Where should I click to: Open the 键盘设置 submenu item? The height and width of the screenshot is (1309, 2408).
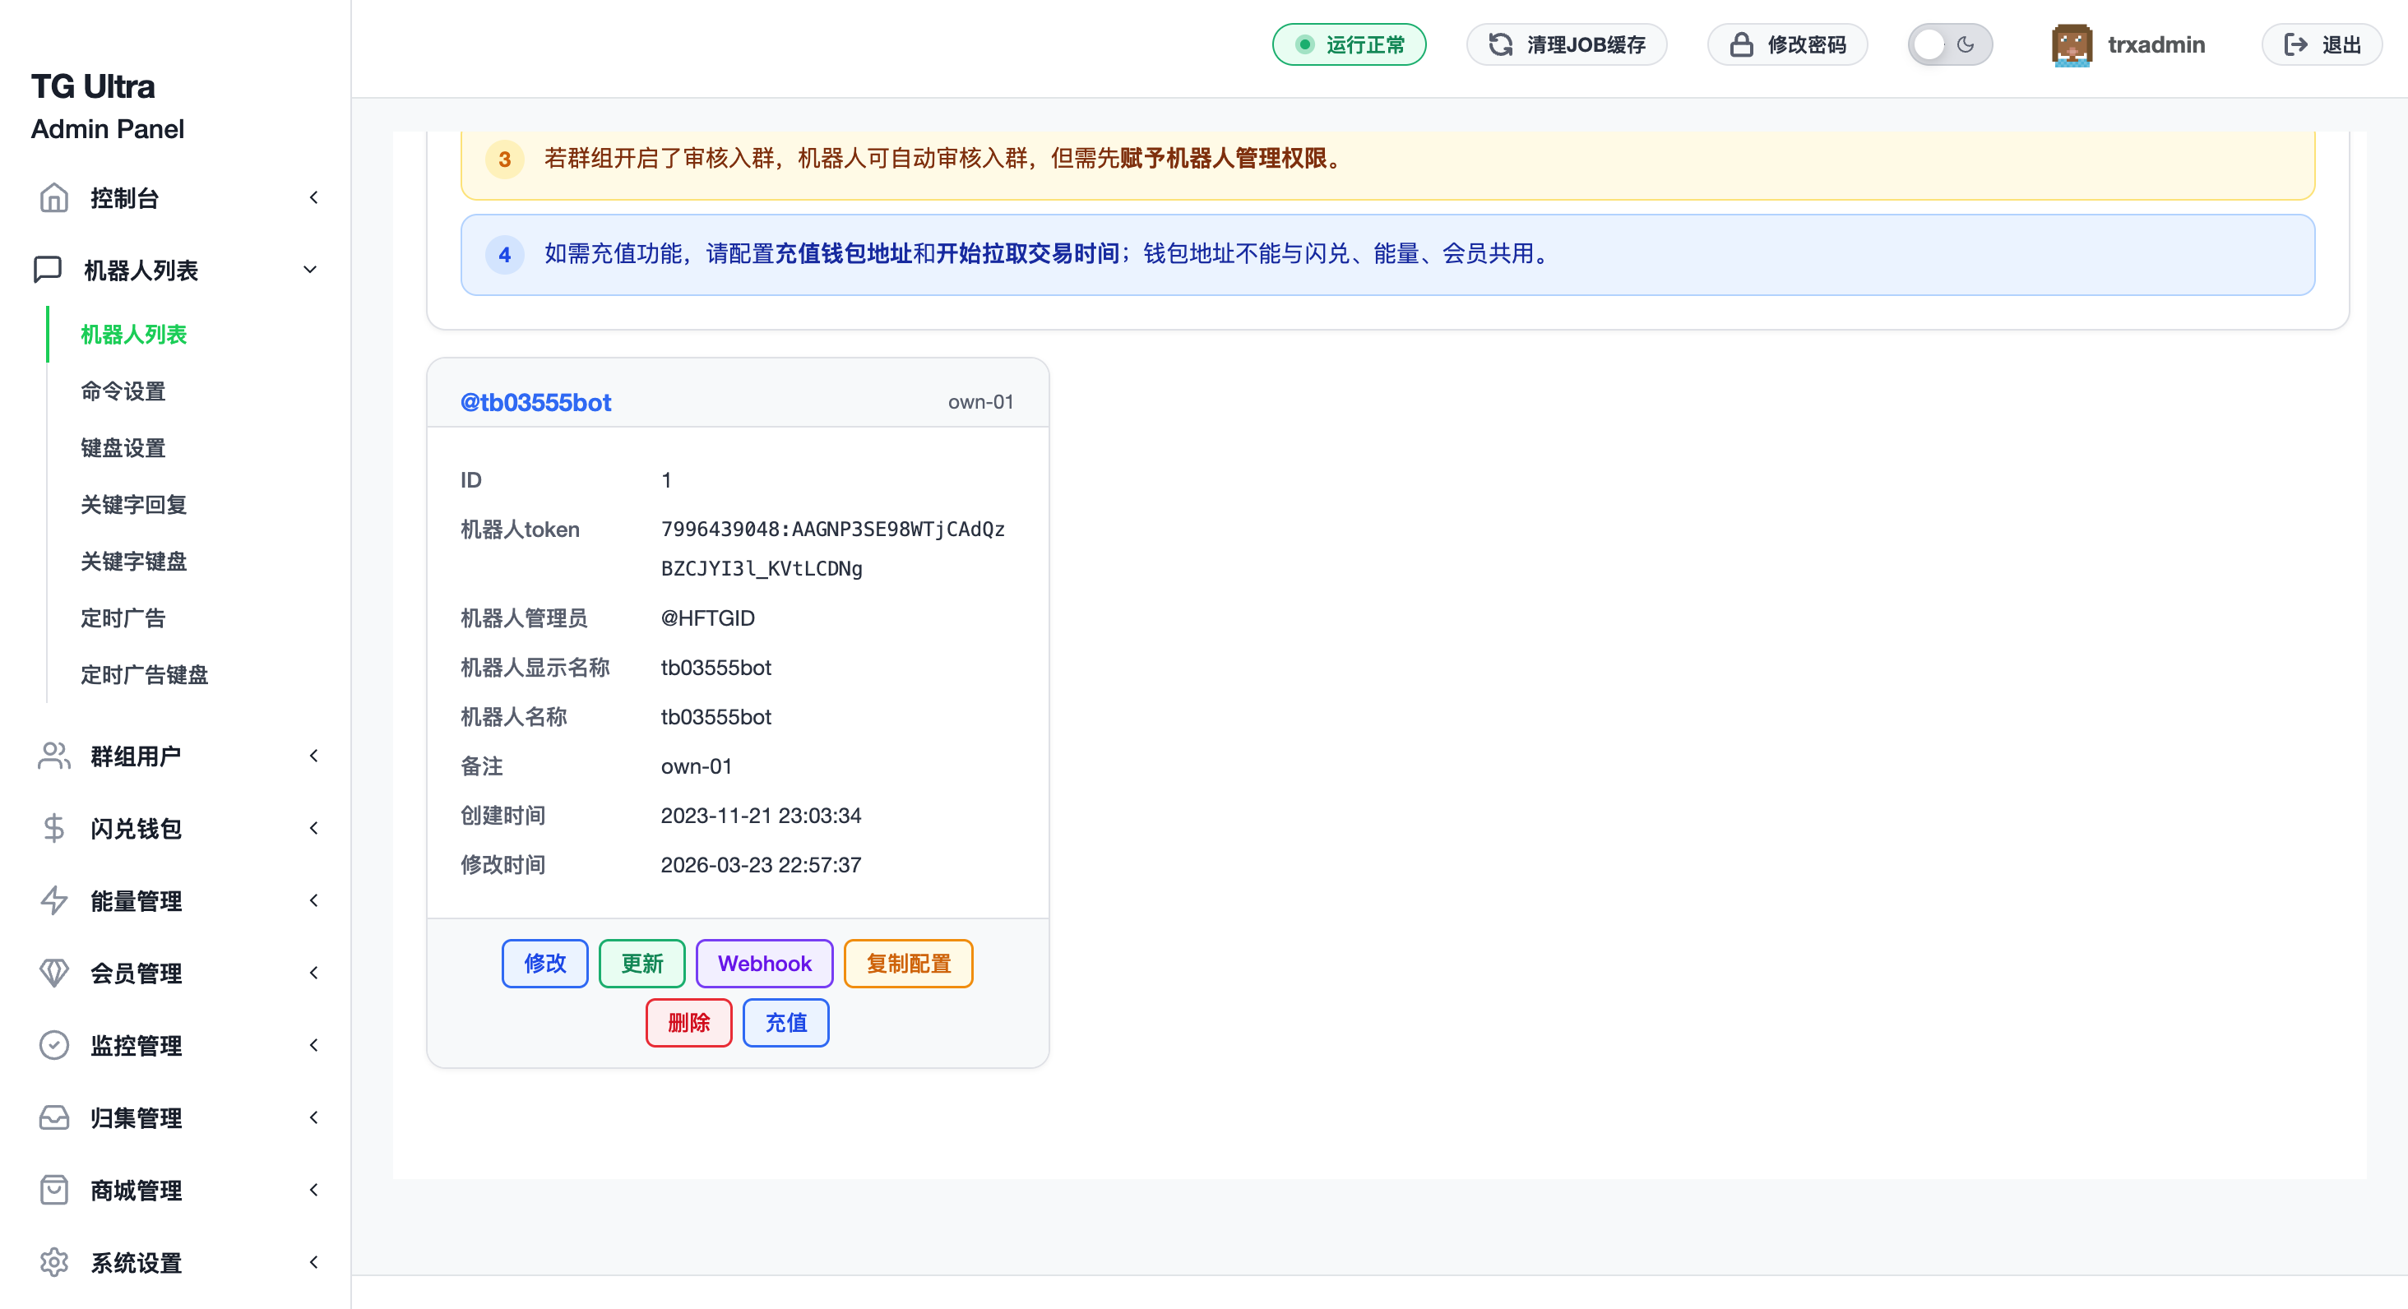coord(123,447)
